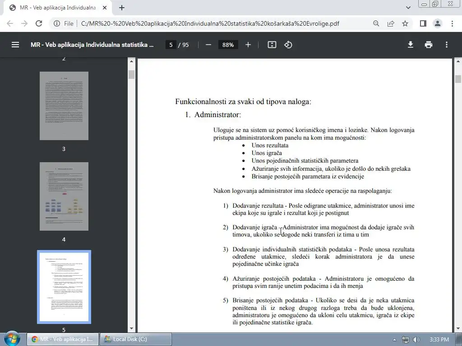Zoom in with the plus icon
The height and width of the screenshot is (346, 462).
click(248, 45)
